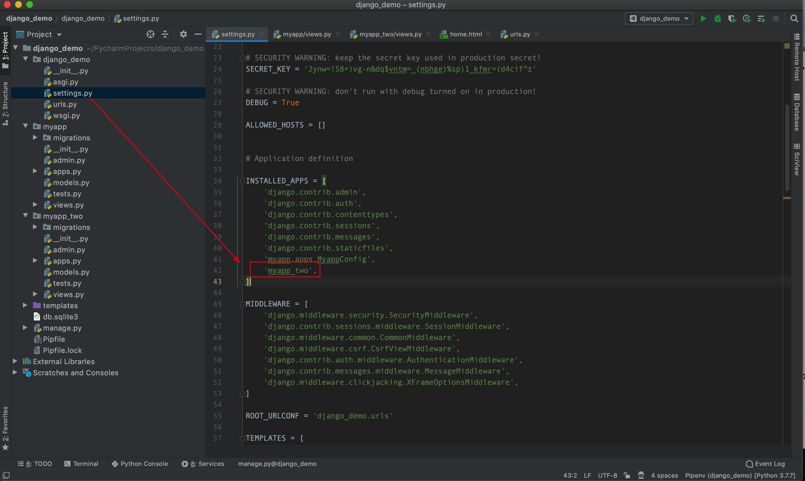
Task: Open run configuration dropdown django_demo
Action: tap(658, 18)
